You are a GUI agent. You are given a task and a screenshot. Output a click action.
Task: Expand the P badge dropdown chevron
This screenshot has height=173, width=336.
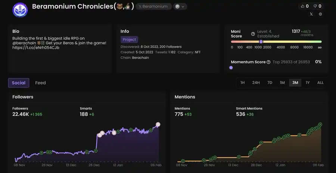point(183,6)
